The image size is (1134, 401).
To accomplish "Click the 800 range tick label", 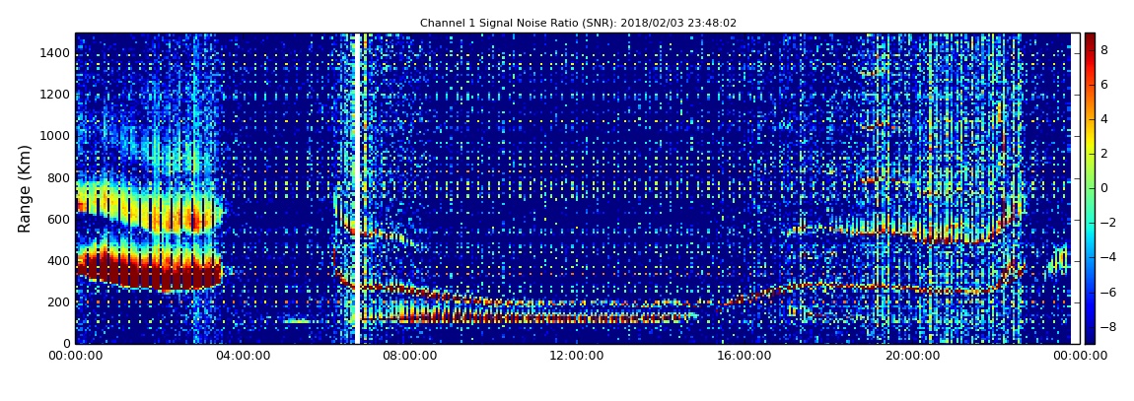I will [x=59, y=177].
